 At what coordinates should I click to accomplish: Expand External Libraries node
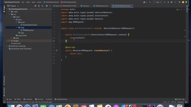click(x=7, y=46)
